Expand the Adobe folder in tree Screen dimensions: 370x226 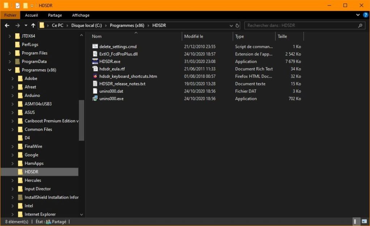pyautogui.click(x=12, y=78)
